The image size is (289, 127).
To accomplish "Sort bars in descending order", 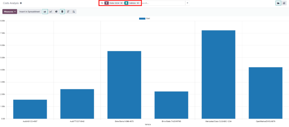I will coord(68,12).
